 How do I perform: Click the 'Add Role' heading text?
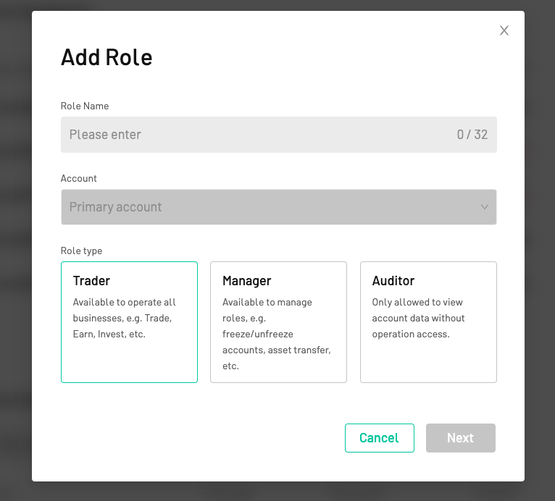coord(107,57)
